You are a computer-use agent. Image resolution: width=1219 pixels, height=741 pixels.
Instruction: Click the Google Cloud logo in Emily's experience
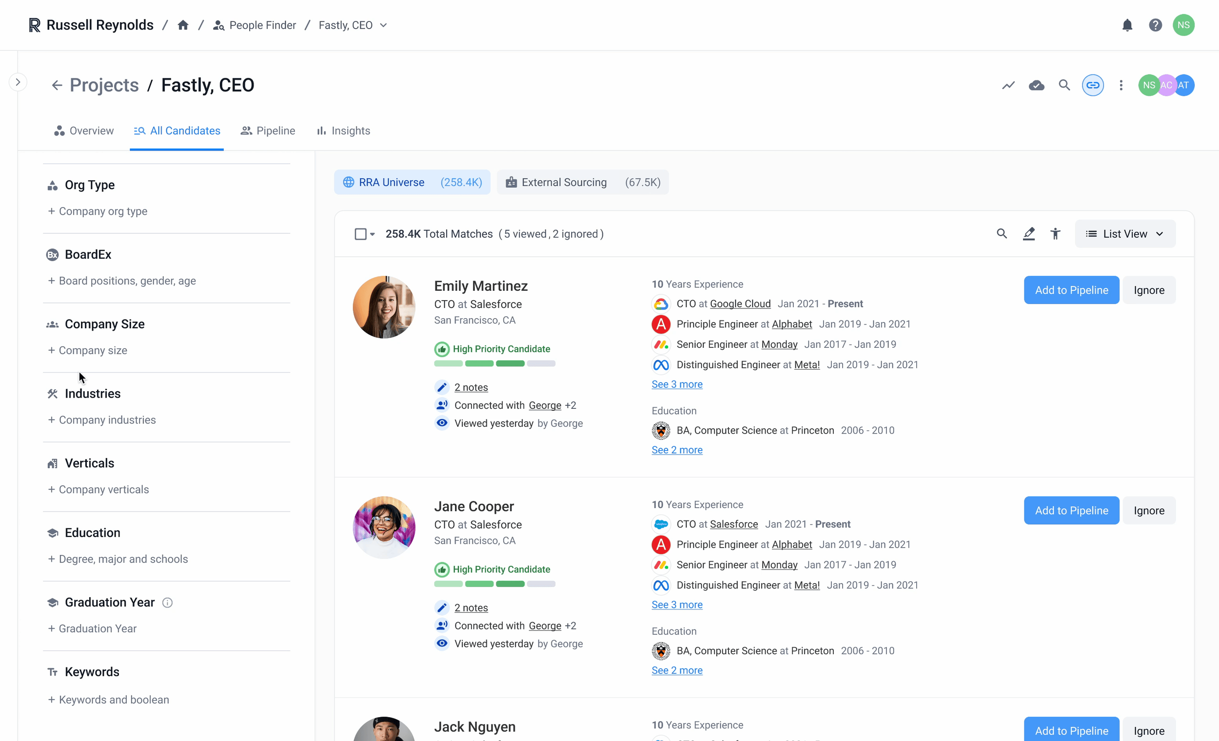tap(661, 304)
